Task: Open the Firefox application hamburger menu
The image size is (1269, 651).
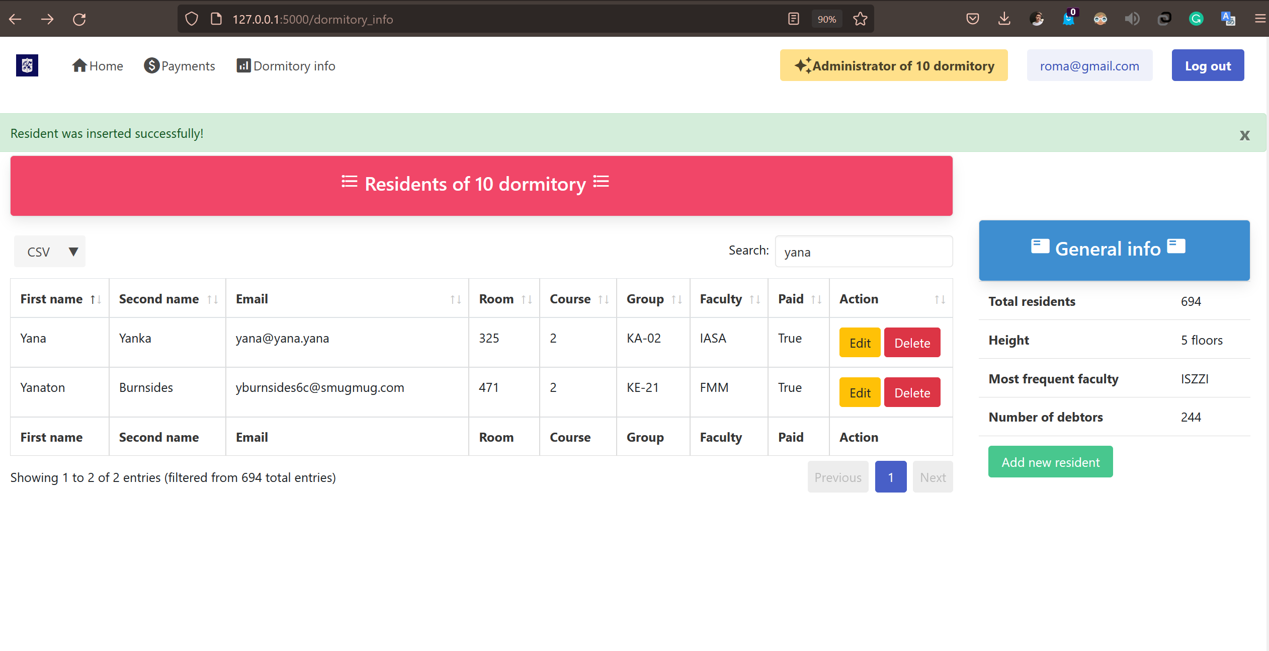Action: point(1260,19)
